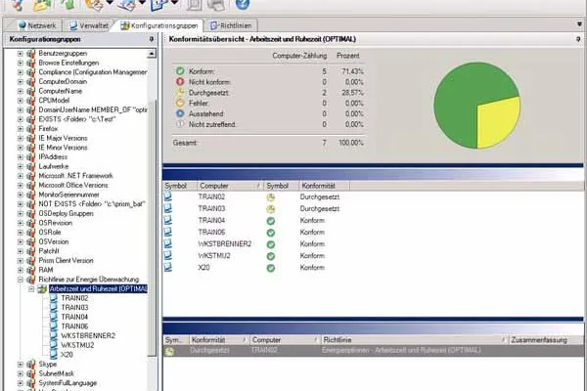Pin the Konformitätsübersicht panel
The height and width of the screenshot is (391, 587).
tap(579, 39)
